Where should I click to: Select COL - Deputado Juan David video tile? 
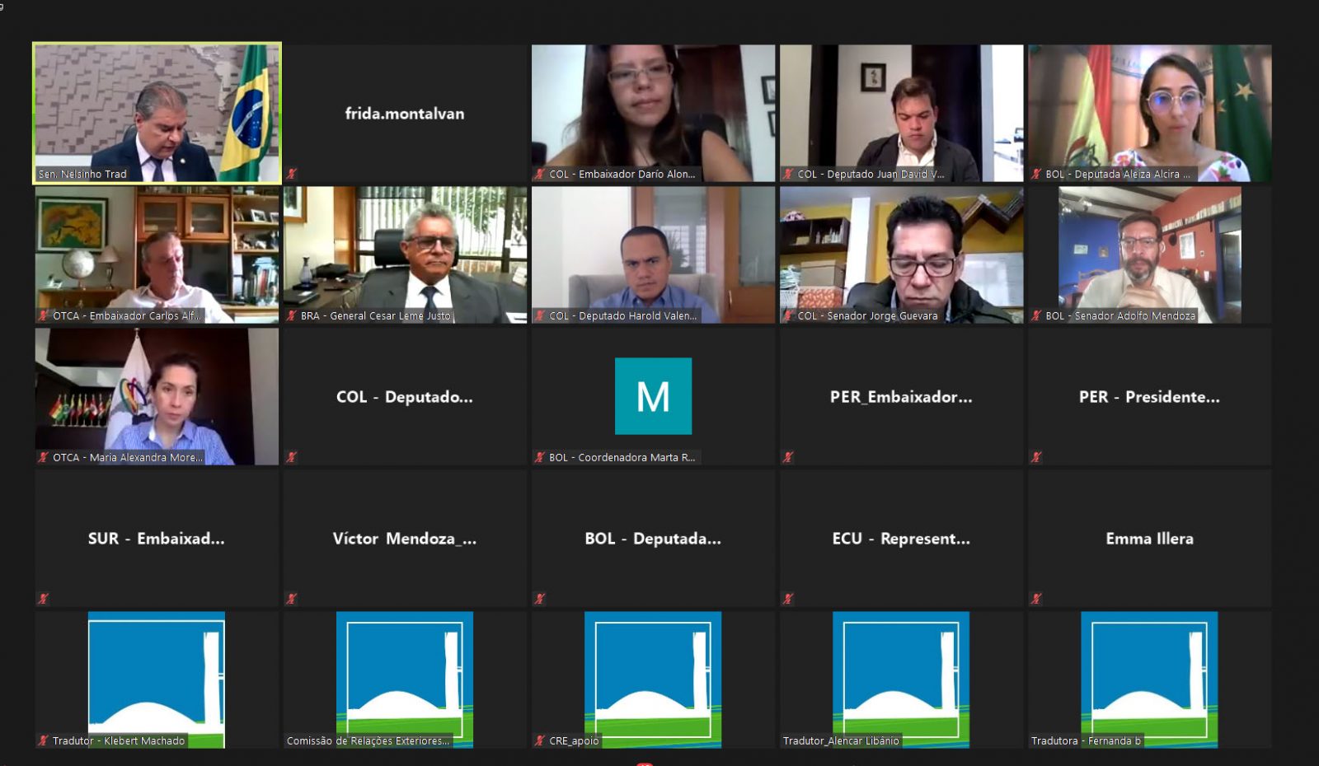click(901, 113)
